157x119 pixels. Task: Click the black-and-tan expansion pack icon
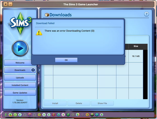click(x=92, y=115)
